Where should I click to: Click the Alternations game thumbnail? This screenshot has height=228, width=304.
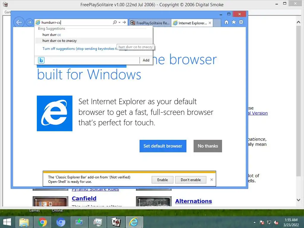tap(154, 202)
